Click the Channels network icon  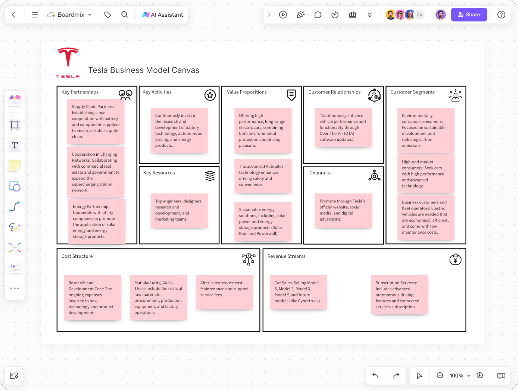click(375, 175)
